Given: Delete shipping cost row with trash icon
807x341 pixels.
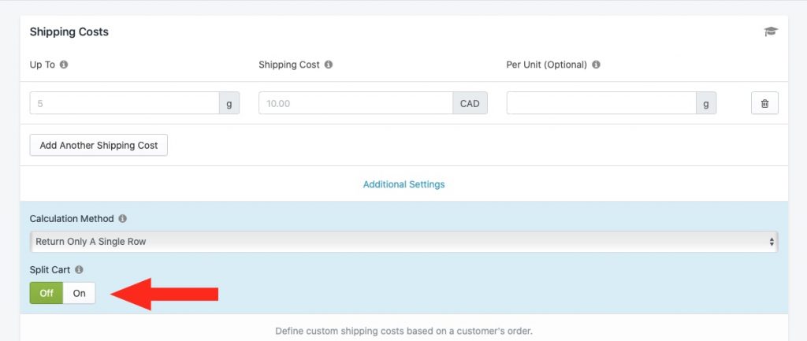Looking at the screenshot, I should 764,103.
